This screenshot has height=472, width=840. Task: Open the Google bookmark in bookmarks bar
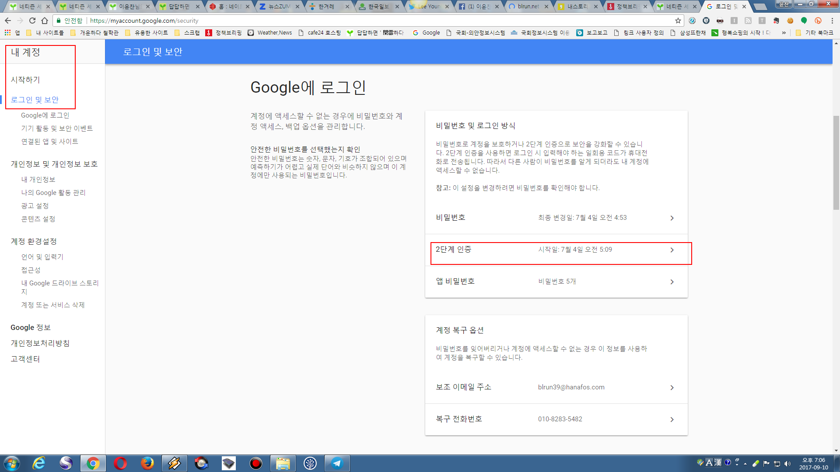(x=426, y=33)
